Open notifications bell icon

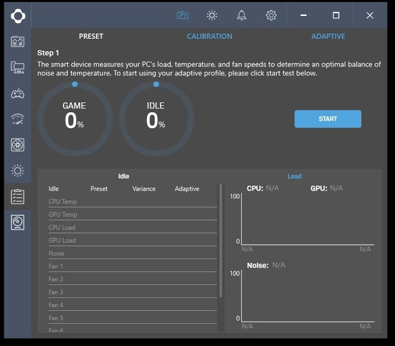click(241, 15)
